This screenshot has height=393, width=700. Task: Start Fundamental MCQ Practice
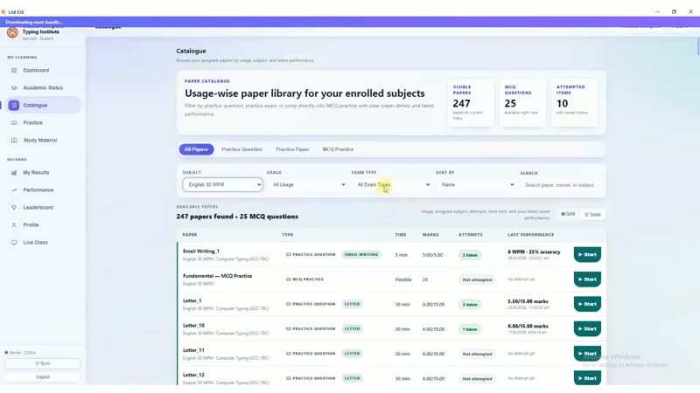(x=587, y=279)
